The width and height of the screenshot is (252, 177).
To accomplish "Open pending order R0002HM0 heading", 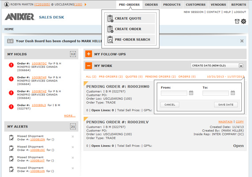I will [118, 87].
